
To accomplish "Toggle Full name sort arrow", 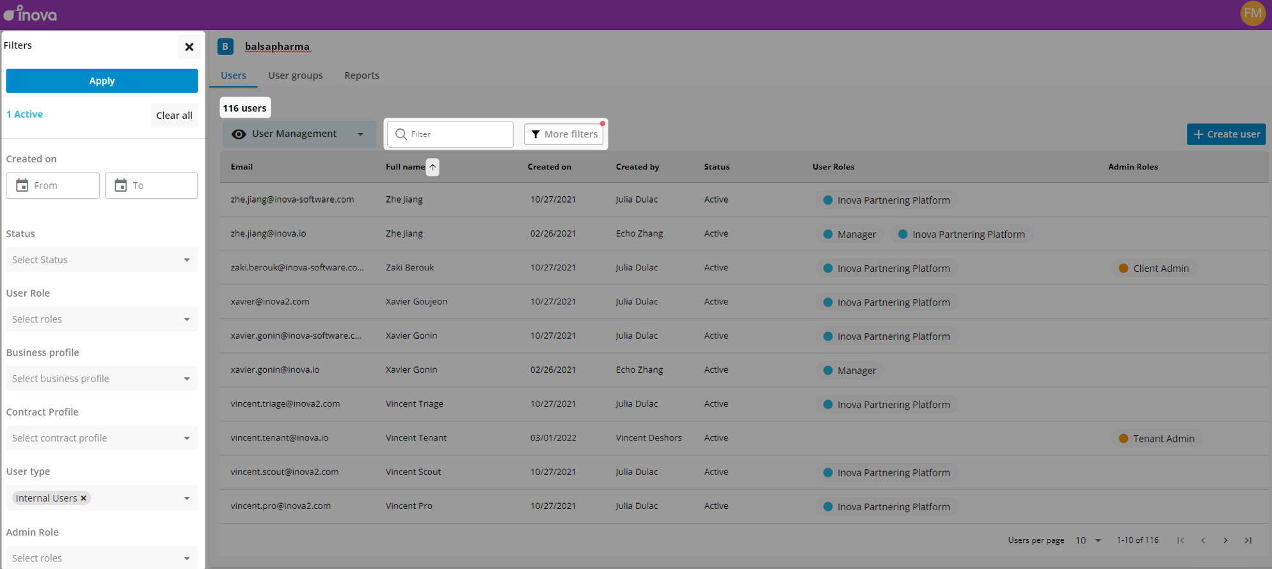I will click(433, 167).
